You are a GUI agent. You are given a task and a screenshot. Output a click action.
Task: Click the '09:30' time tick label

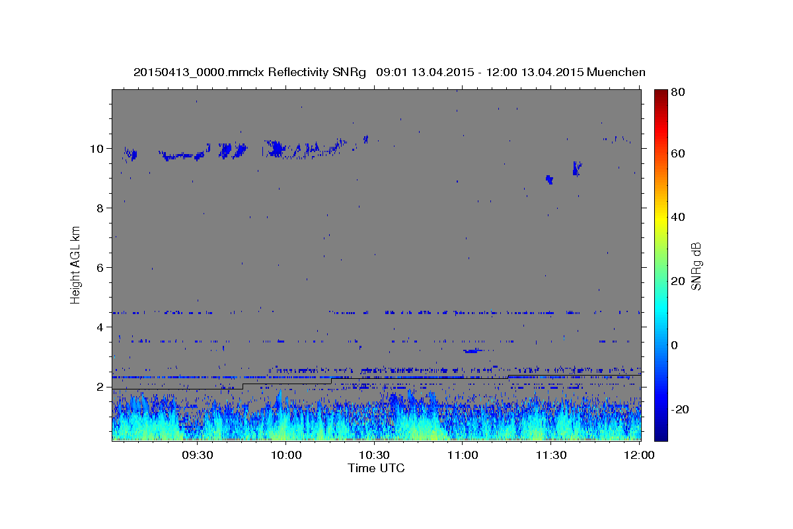click(197, 455)
